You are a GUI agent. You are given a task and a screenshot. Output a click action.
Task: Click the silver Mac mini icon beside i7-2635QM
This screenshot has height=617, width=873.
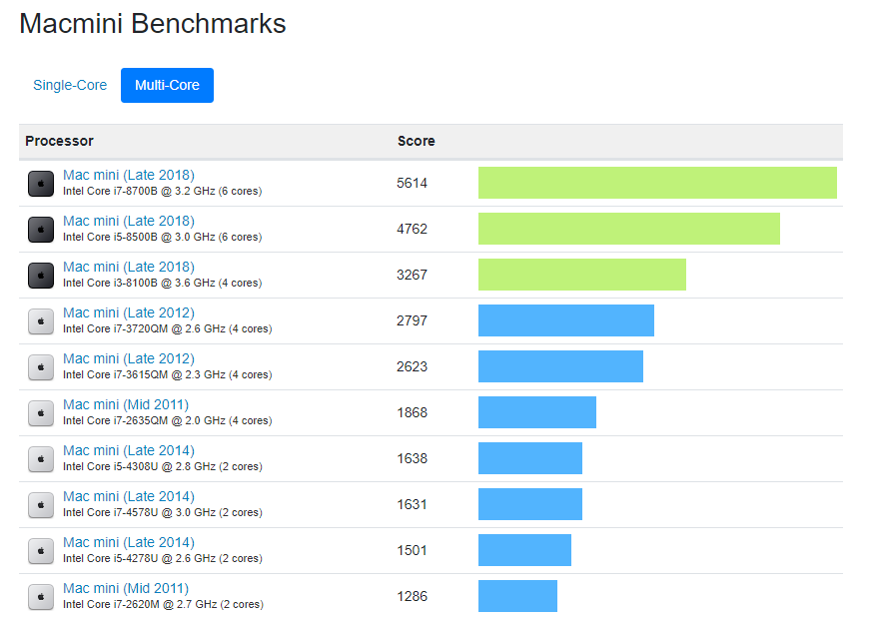pyautogui.click(x=41, y=412)
